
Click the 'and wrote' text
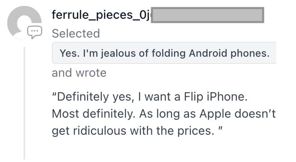click(79, 73)
